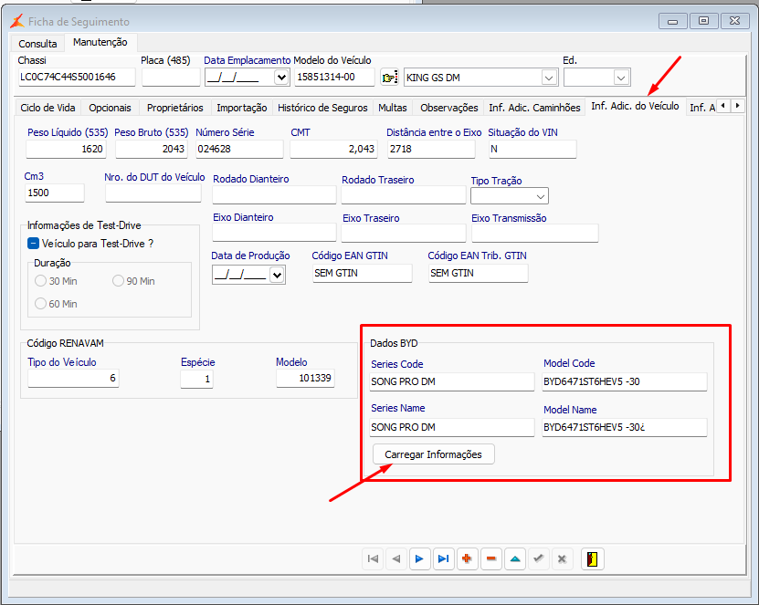
Task: Open the Multas tab
Action: click(x=393, y=108)
